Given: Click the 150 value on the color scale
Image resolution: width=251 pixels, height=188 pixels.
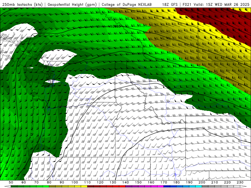Looking at the screenshot, I should click(x=138, y=182).
